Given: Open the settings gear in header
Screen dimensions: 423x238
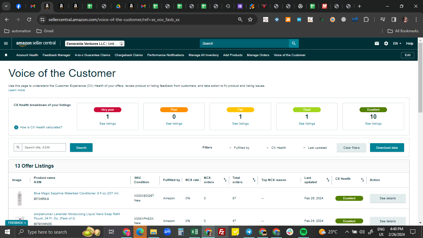Looking at the screenshot, I should pyautogui.click(x=386, y=43).
